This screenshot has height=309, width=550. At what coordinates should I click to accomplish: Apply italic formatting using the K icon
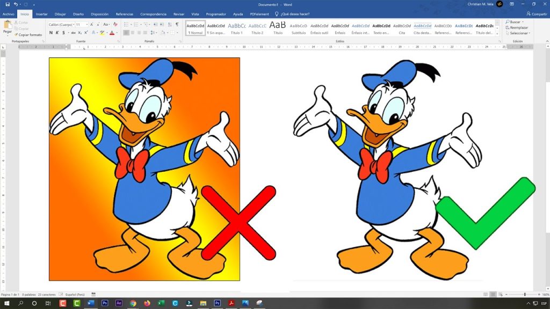coord(57,33)
